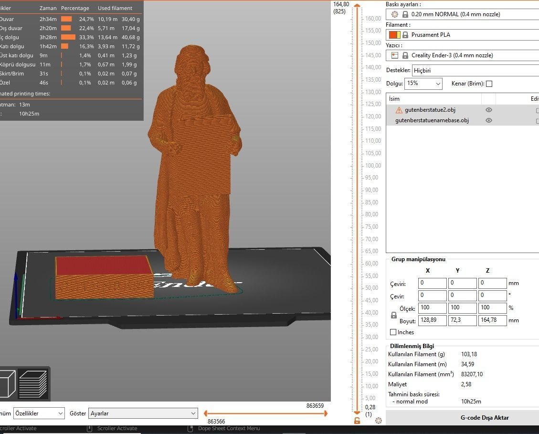Hide gutenberstatue2.obj with its eye icon

[x=488, y=110]
